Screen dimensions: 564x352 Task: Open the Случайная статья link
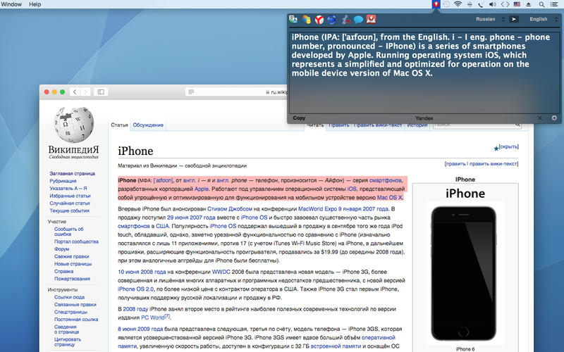(x=70, y=203)
